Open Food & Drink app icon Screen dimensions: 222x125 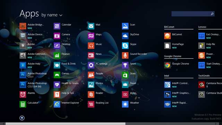(57, 65)
